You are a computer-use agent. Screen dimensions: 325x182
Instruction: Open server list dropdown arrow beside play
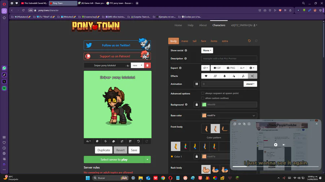tap(147, 159)
